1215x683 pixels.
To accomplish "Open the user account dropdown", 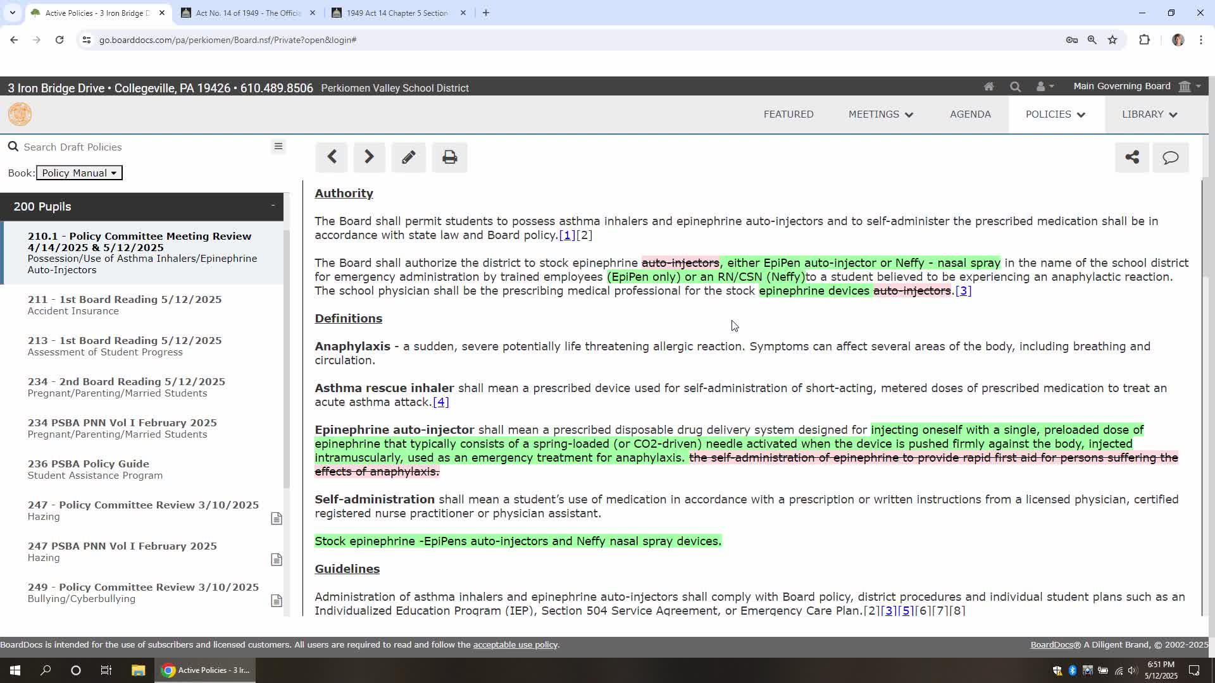I will (1044, 87).
